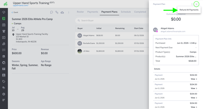The width and height of the screenshot is (203, 109).
Task: Click the Camps event type label
Action: click(18, 23)
